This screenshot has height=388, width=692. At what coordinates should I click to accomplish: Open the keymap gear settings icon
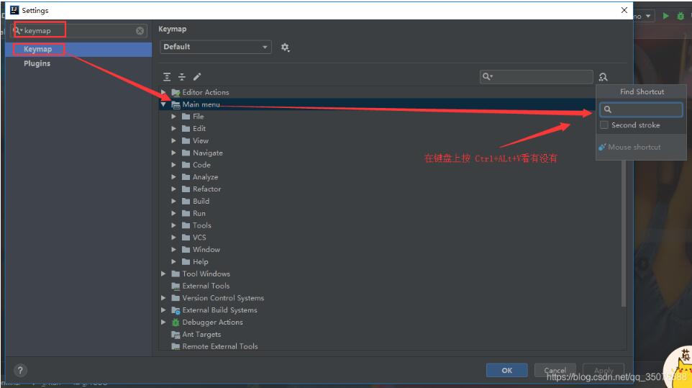tap(285, 48)
